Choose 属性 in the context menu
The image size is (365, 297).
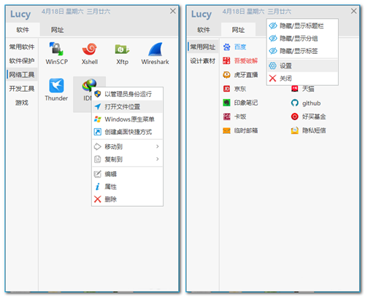pyautogui.click(x=127, y=186)
